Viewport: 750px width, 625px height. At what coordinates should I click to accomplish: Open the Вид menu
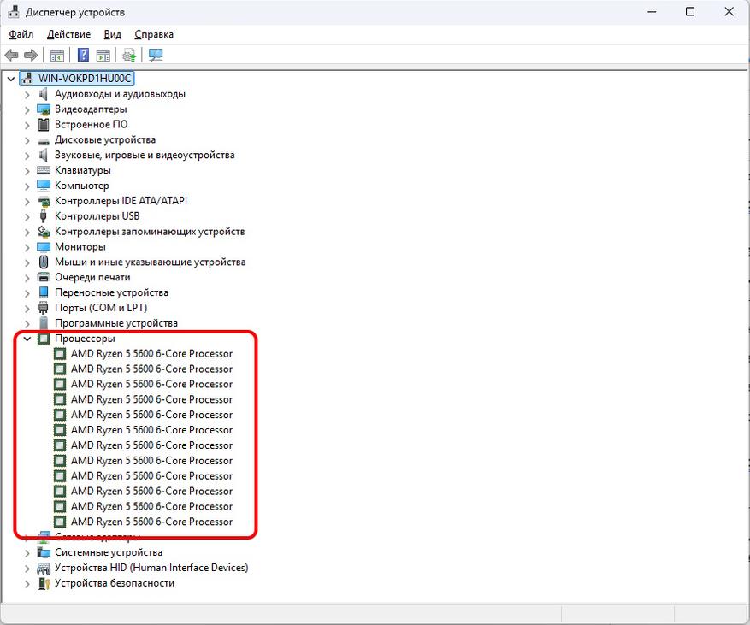click(x=112, y=34)
